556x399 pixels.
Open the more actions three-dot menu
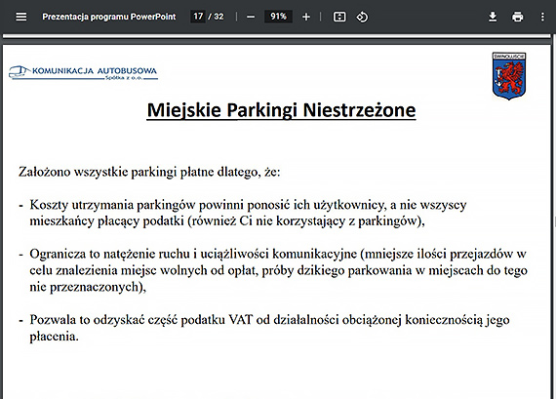click(x=542, y=17)
